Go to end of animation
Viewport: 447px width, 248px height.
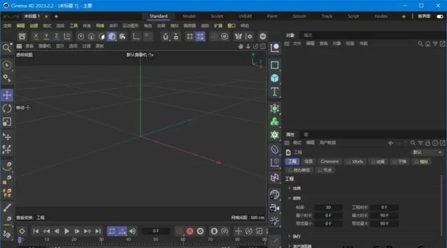click(x=98, y=232)
